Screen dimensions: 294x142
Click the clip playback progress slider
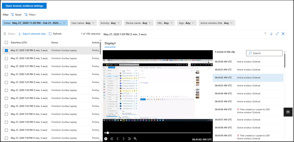pyautogui.click(x=158, y=133)
